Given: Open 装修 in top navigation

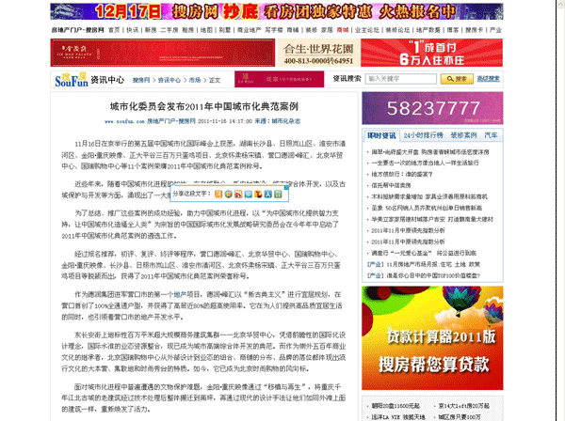Looking at the screenshot, I should pyautogui.click(x=312, y=30).
